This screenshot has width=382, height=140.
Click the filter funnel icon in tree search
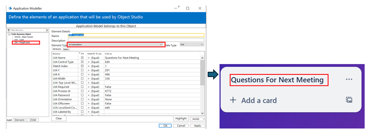click(x=9, y=30)
